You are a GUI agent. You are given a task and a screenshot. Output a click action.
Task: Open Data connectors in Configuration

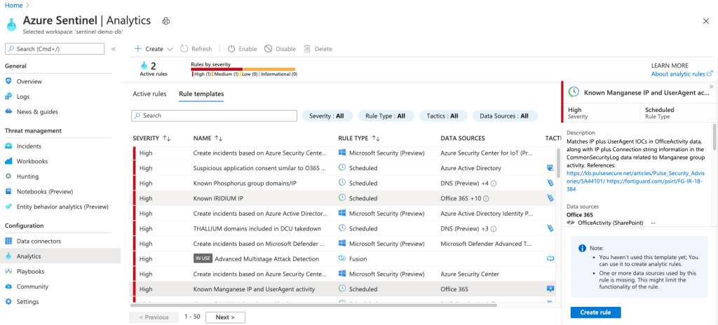pyautogui.click(x=39, y=241)
